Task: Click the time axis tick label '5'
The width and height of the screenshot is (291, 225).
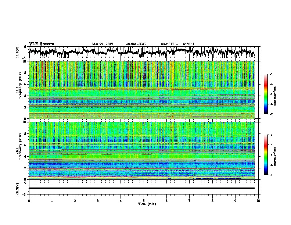Action: tap(144, 201)
